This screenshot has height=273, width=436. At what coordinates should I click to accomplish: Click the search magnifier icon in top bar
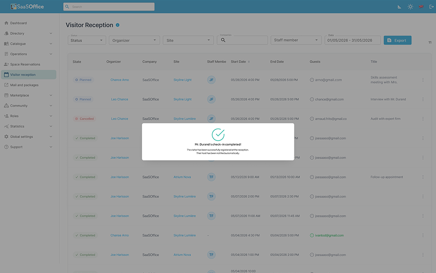tap(67, 7)
